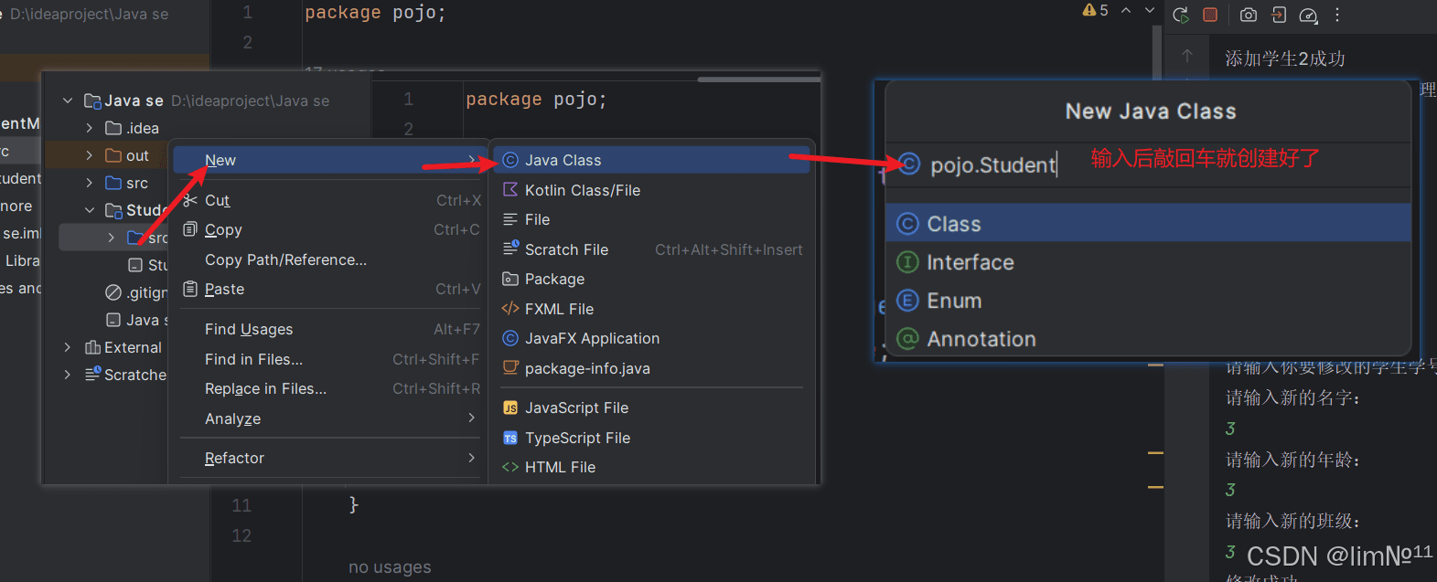Expand External Libraries node
Image resolution: width=1437 pixels, height=582 pixels.
point(68,347)
